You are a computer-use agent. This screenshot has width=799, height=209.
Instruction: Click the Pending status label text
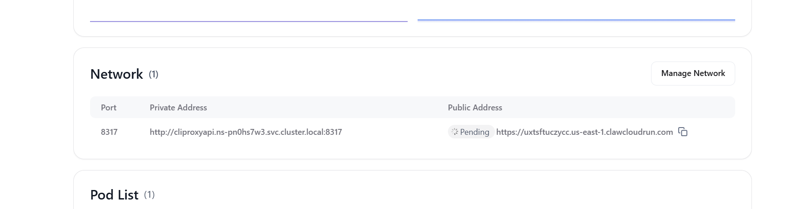[475, 132]
